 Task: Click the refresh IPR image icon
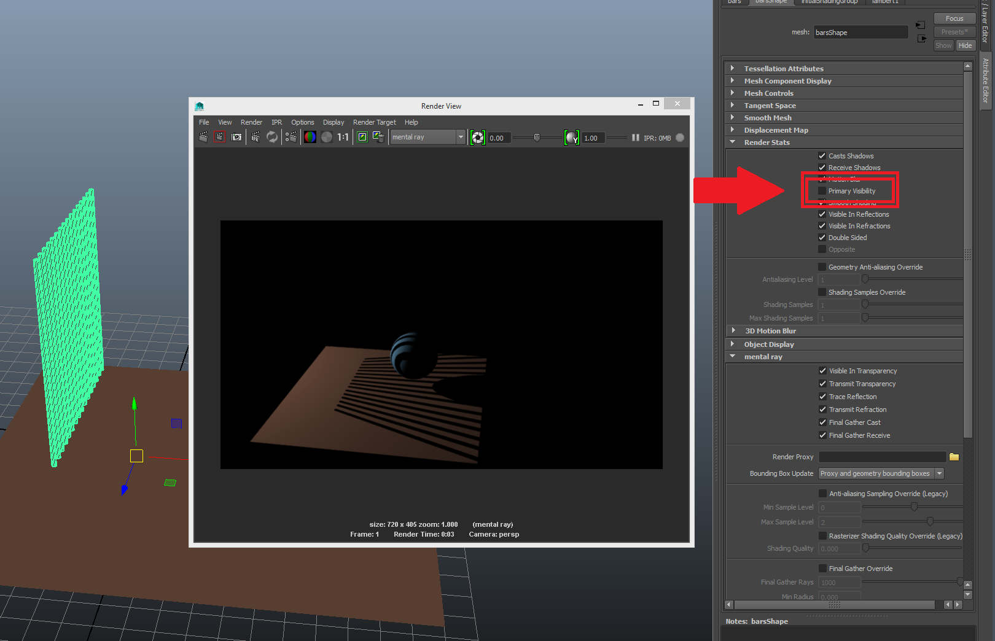pos(272,138)
